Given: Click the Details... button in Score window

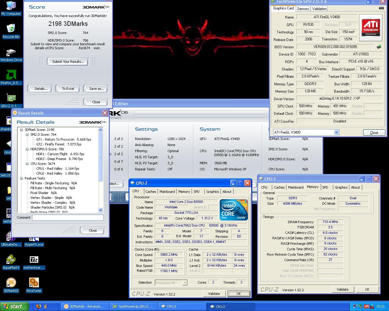Looking at the screenshot, I should point(41,89).
